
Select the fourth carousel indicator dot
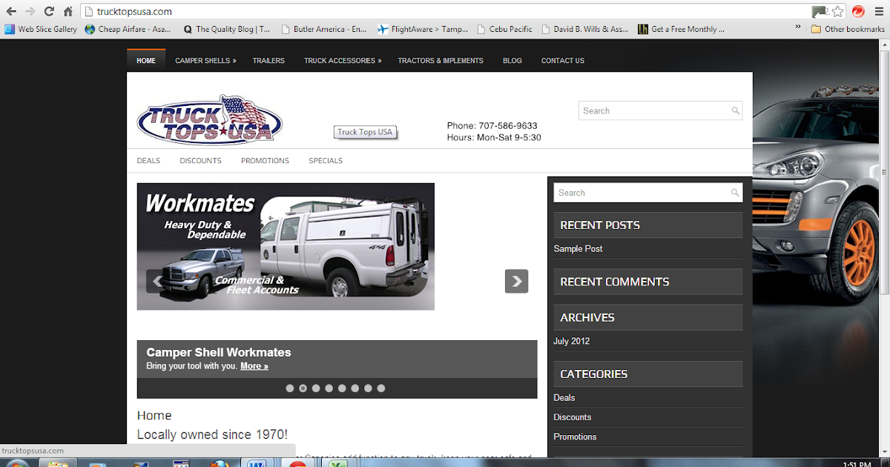329,388
